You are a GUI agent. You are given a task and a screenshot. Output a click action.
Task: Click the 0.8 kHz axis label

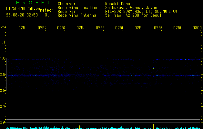pos(3,90)
